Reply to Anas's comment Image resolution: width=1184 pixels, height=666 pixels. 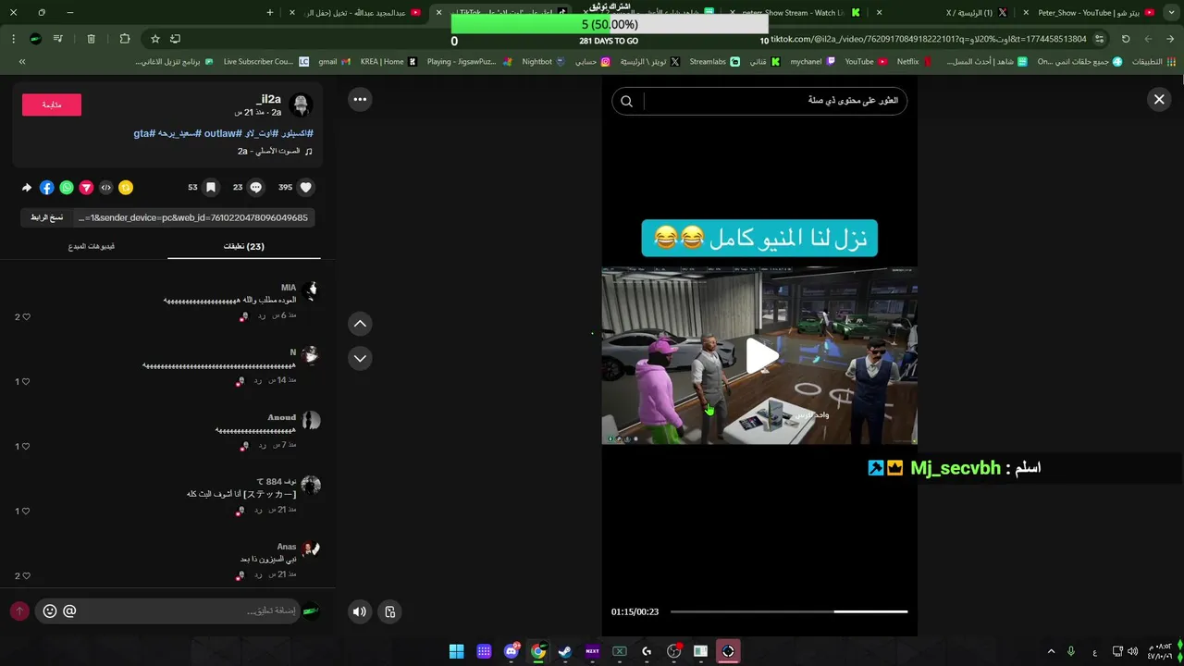click(x=259, y=574)
